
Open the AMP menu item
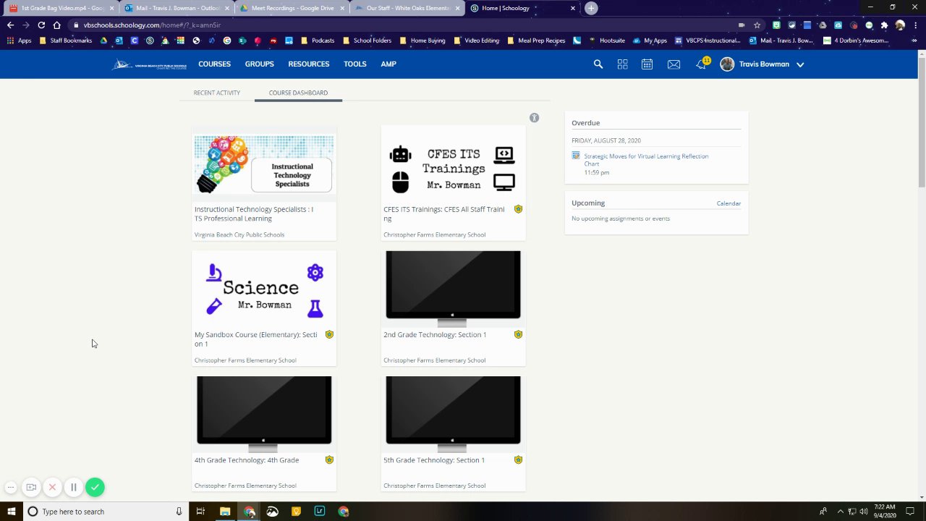(388, 64)
